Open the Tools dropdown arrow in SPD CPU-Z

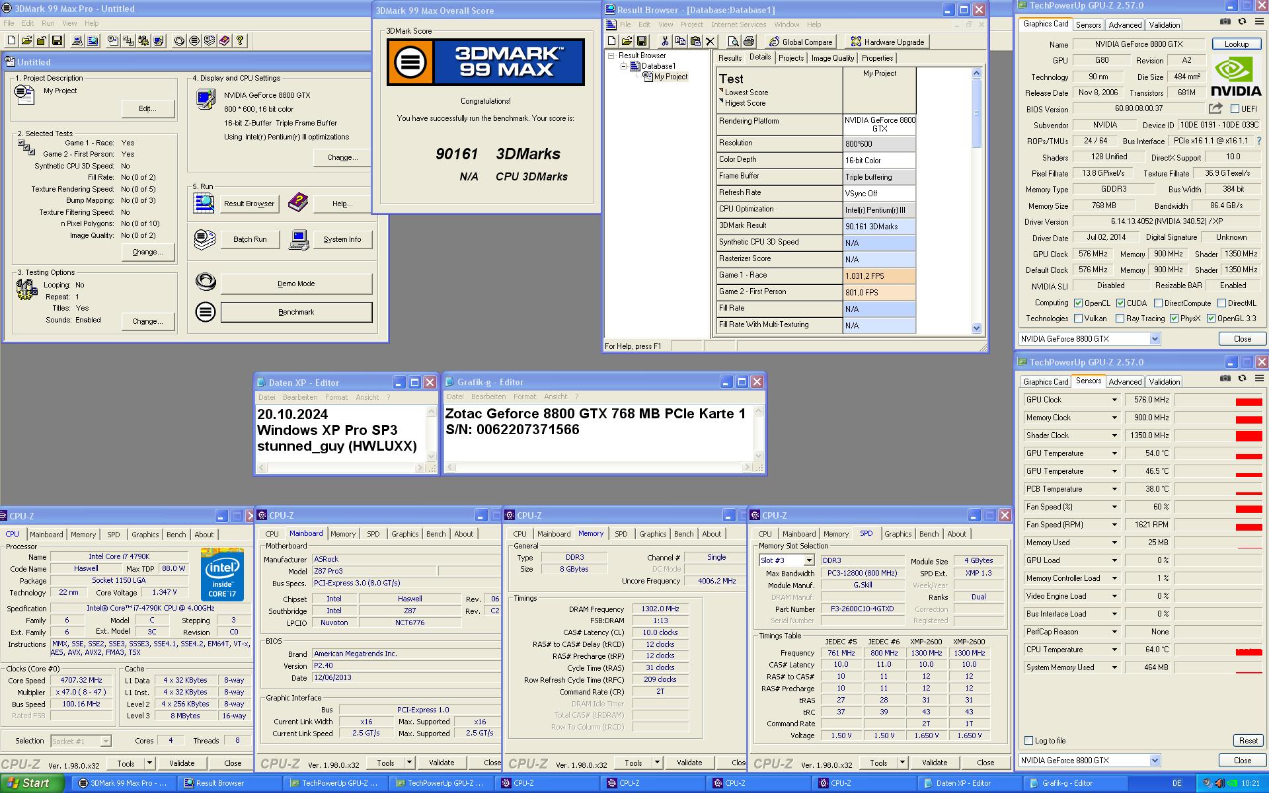pyautogui.click(x=902, y=763)
